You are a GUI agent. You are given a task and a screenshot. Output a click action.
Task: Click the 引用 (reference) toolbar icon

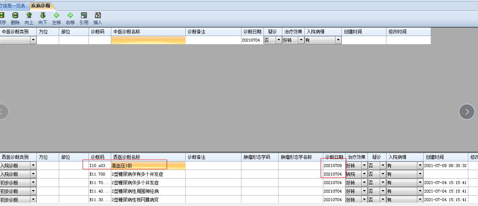pos(84,16)
